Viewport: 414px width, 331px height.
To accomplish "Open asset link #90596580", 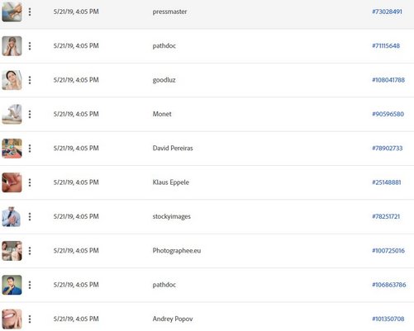I will [x=388, y=114].
